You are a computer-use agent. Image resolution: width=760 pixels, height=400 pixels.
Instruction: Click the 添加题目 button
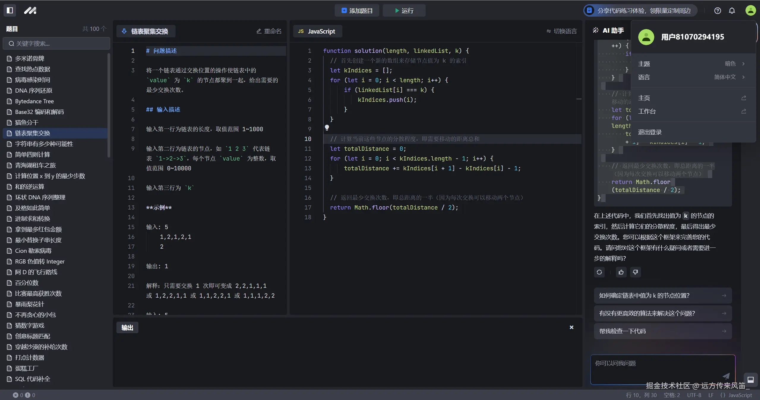(x=357, y=11)
